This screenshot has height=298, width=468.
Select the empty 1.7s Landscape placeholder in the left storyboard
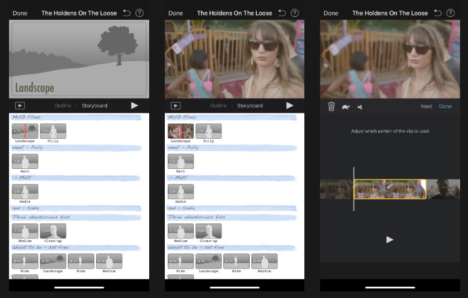click(25, 131)
